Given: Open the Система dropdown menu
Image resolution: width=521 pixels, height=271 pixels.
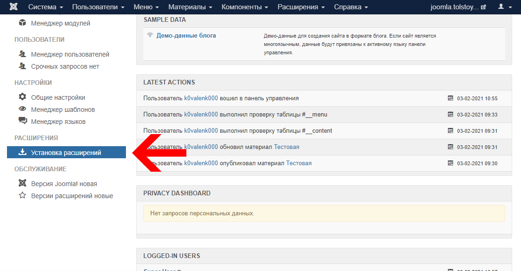Looking at the screenshot, I should coord(46,7).
